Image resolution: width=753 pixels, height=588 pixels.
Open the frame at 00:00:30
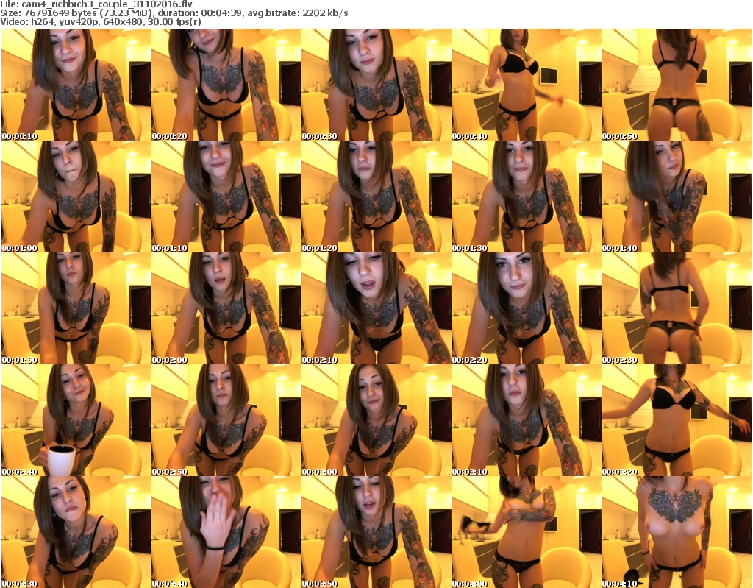[x=376, y=85]
